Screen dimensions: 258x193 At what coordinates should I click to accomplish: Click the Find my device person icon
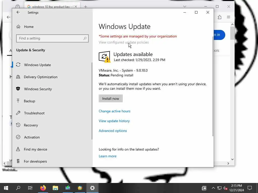(18, 149)
